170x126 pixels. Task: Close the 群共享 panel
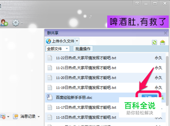pyautogui.click(x=165, y=33)
